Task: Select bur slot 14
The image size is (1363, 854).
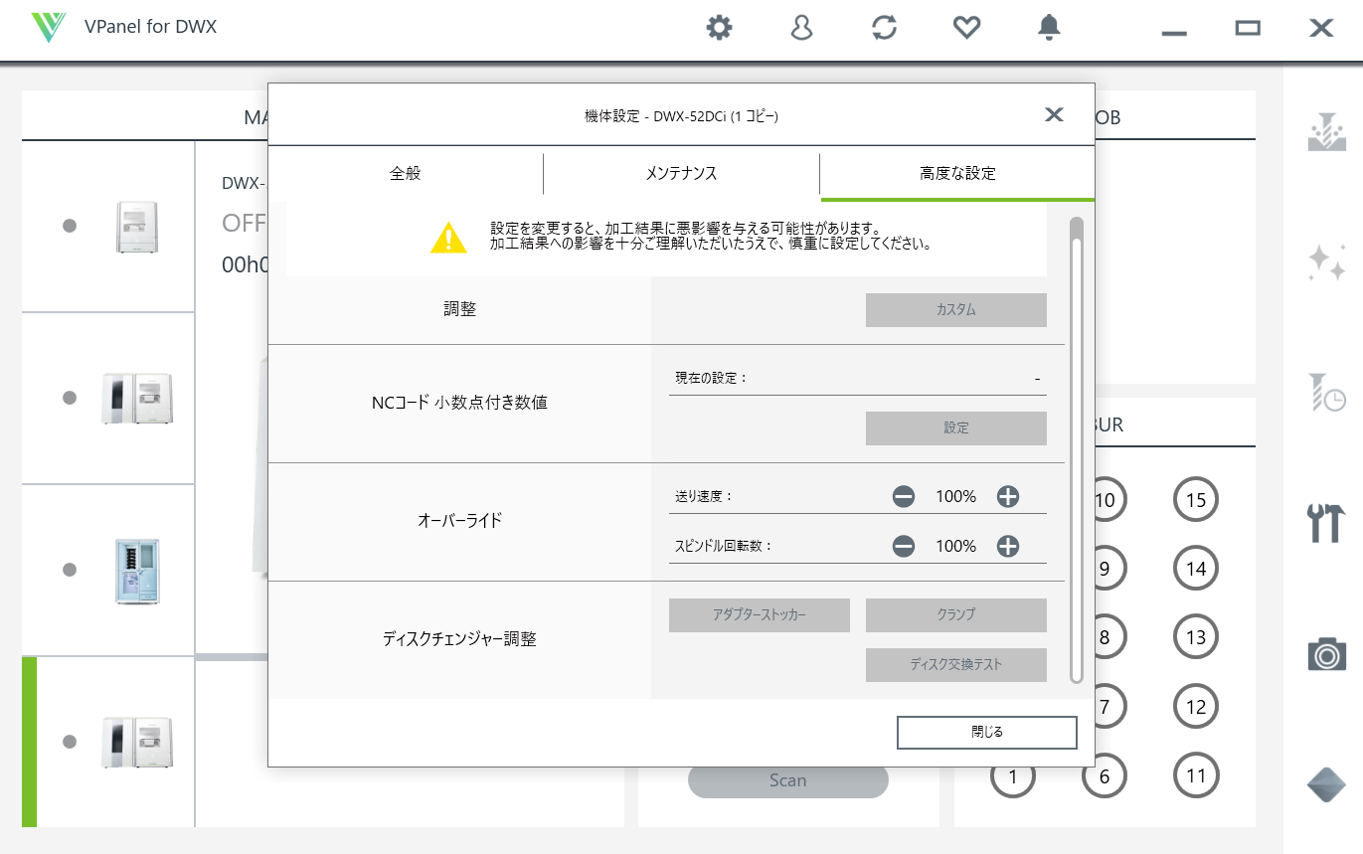Action: pyautogui.click(x=1196, y=569)
